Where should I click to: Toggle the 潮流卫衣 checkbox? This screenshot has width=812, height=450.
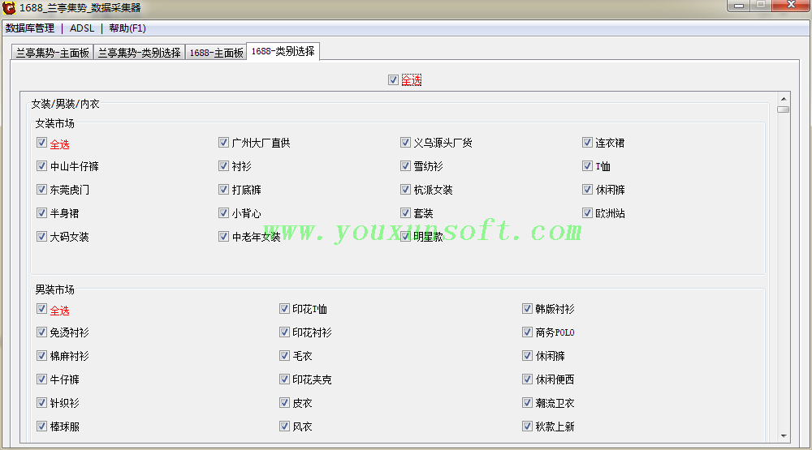(x=527, y=402)
